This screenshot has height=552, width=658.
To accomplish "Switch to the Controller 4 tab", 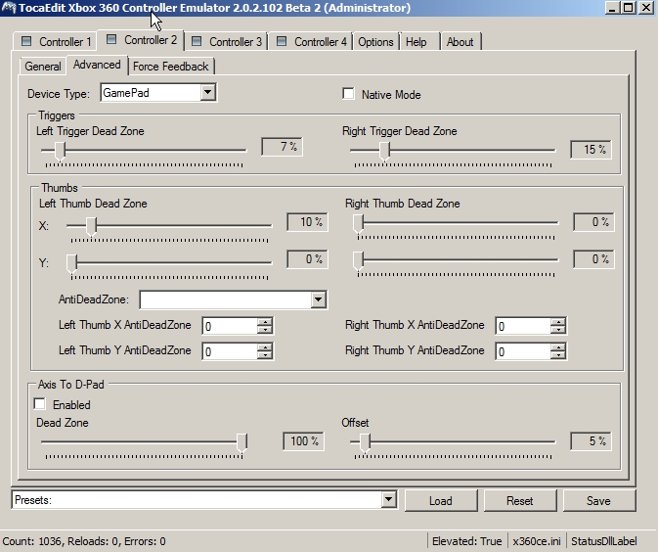I will (311, 41).
